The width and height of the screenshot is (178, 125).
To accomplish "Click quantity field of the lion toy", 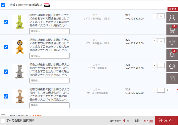I will [x=161, y=41].
